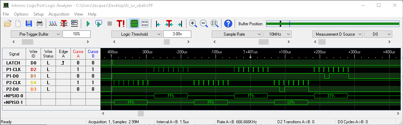This screenshot has height=125, width=403.
Task: Toggle the Edge A rising-edge cell for LATCH
Action: pyautogui.click(x=63, y=63)
